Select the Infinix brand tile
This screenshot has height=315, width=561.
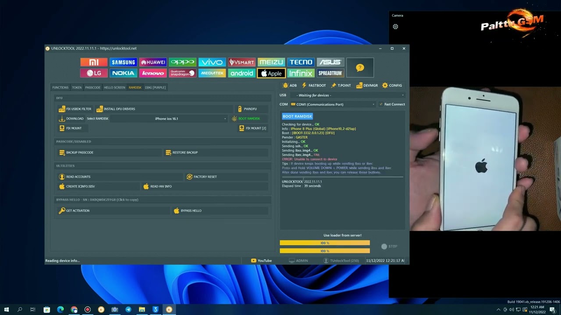click(x=301, y=73)
